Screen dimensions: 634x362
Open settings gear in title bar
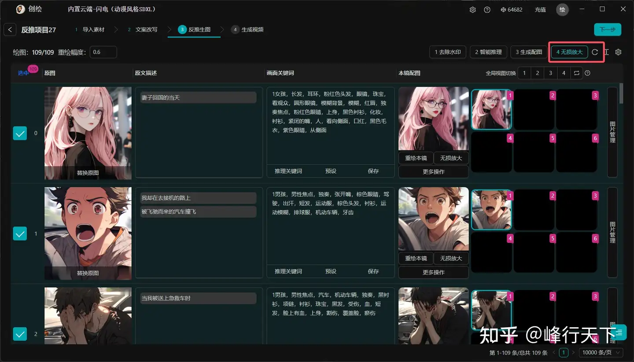473,10
